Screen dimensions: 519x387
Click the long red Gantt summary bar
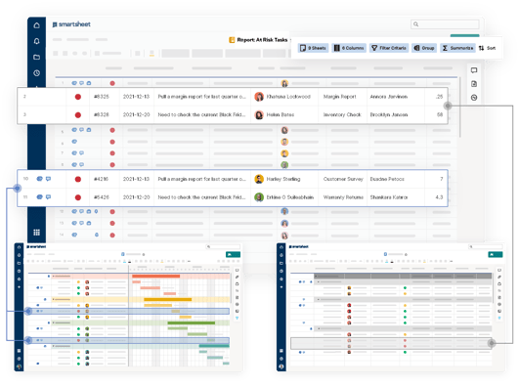click(x=156, y=276)
